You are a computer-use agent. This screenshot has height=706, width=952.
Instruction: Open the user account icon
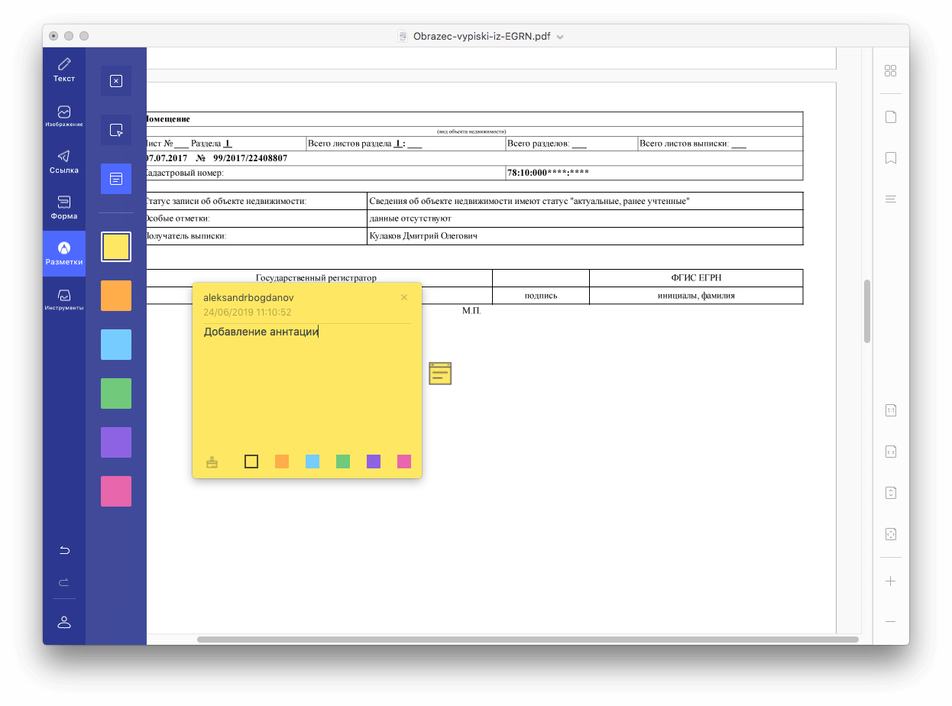[x=64, y=622]
